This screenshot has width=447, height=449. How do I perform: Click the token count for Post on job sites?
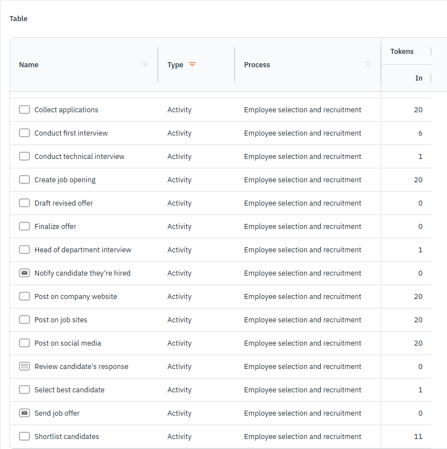418,320
